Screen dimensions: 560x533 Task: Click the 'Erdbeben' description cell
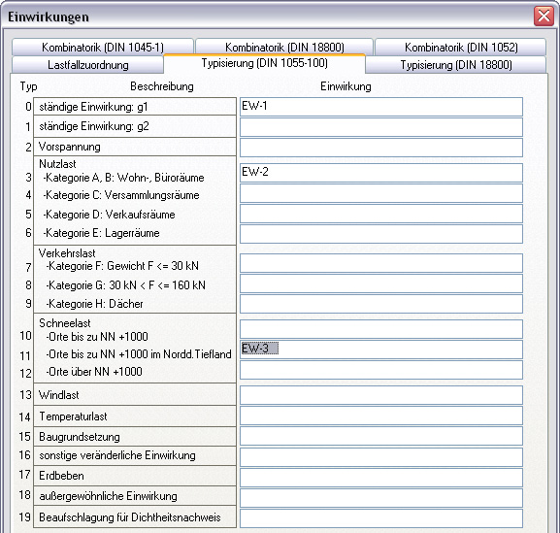(135, 476)
